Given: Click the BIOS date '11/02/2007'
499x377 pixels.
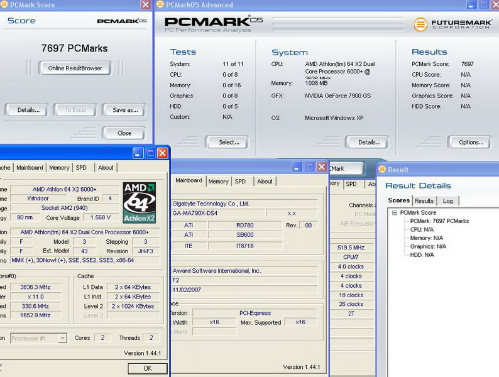Looking at the screenshot, I should coord(244,290).
